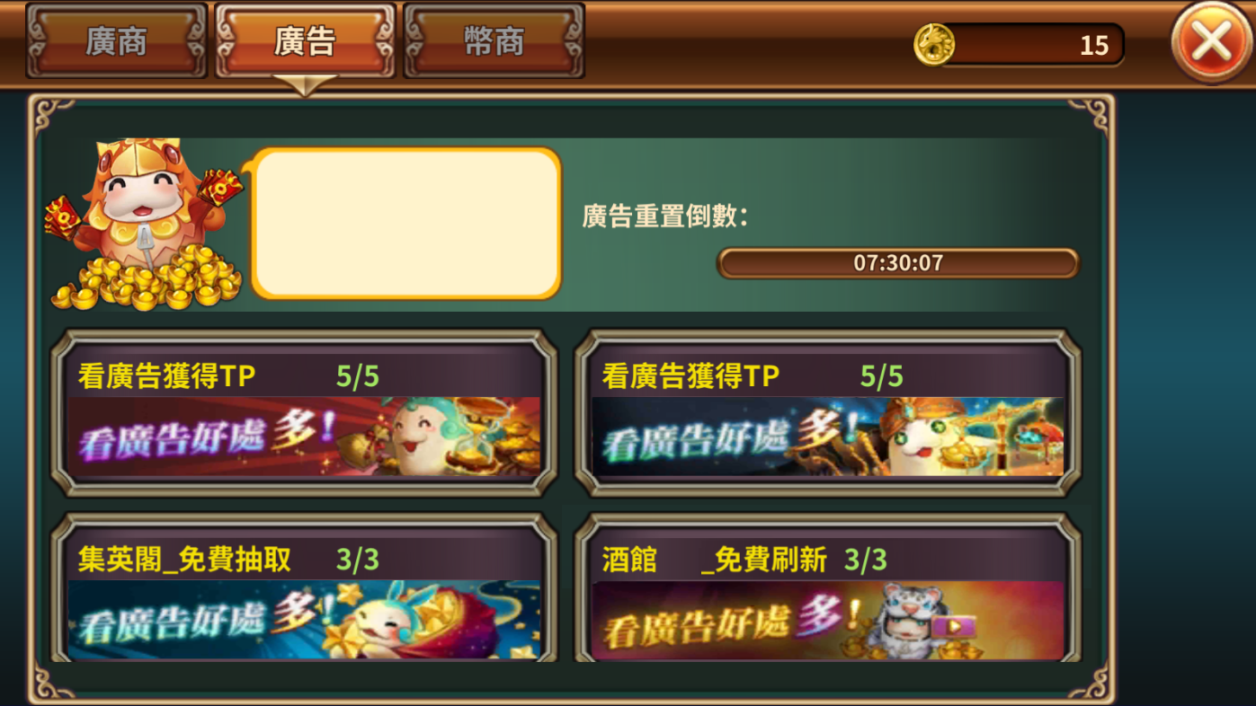The image size is (1256, 706).
Task: Select the 廣告 tab
Action: [306, 41]
